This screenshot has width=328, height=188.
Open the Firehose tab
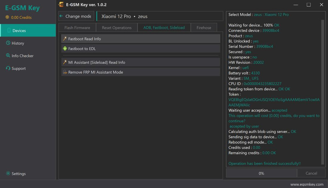click(x=204, y=28)
